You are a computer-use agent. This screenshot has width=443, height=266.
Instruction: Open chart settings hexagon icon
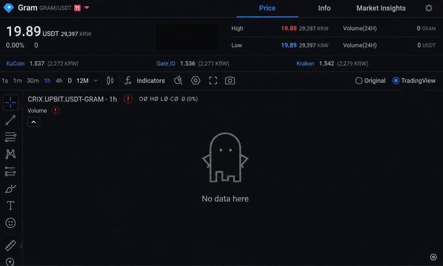[x=195, y=81]
